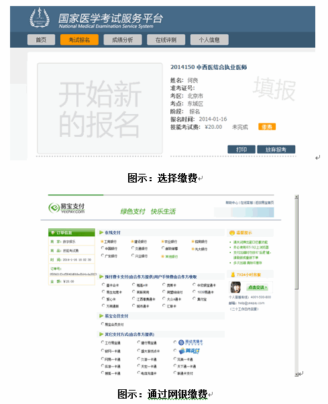Click scrollbar down arrow on payment page
328x404 pixels.
click(296, 374)
